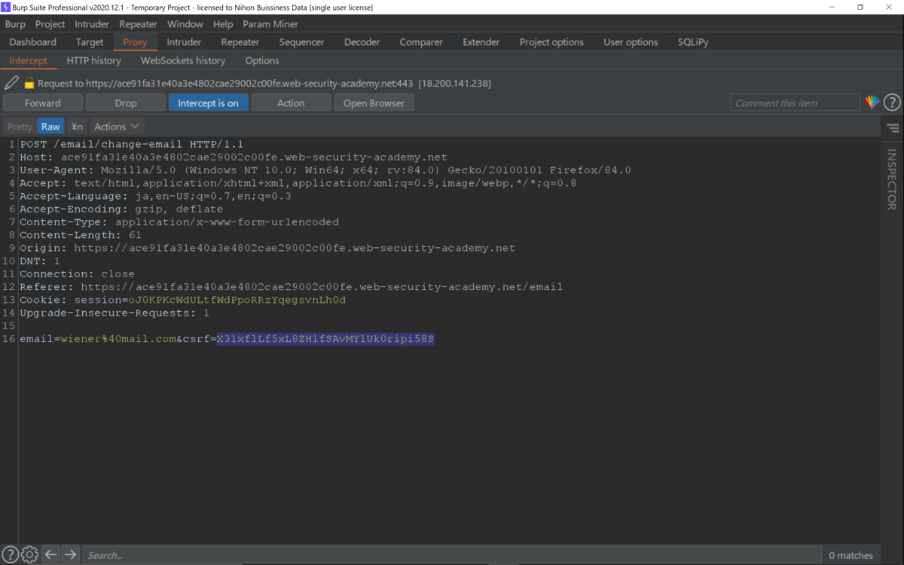Select the Intercept sub-tab
Viewport: 904px width, 565px height.
[x=29, y=60]
